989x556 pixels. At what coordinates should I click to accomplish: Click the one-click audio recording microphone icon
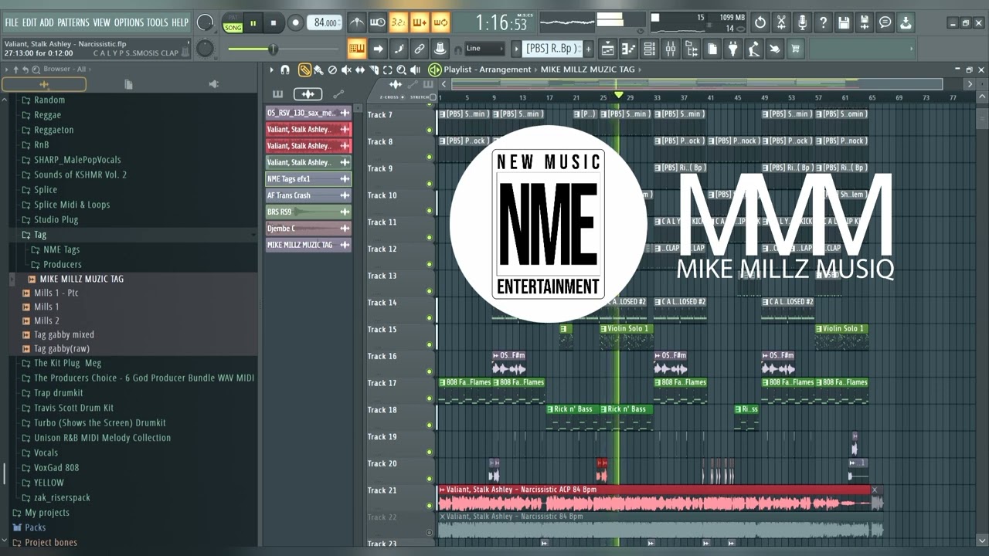tap(802, 22)
